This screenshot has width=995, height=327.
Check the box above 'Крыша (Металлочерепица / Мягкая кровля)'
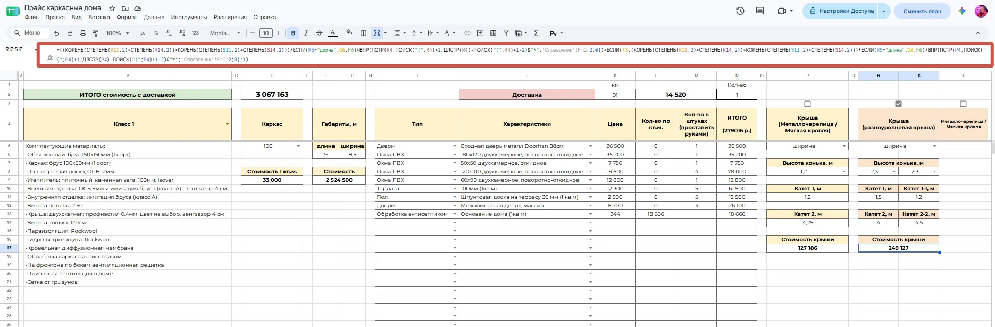coord(807,104)
